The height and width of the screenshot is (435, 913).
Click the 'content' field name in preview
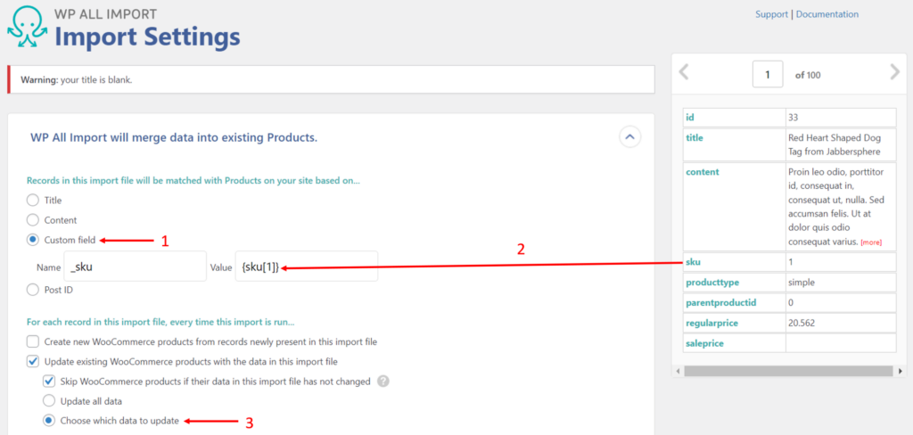(703, 172)
